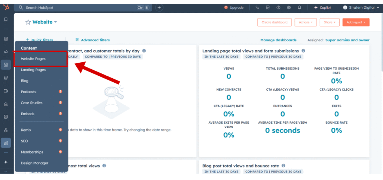
Task: Choose Landing Pages from the Content menu
Action: tap(33, 70)
